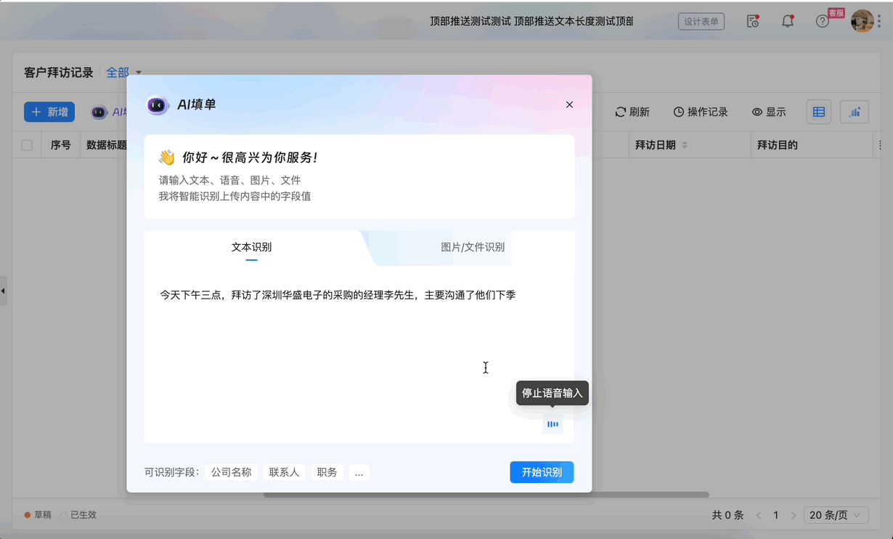This screenshot has height=539, width=893.
Task: Open the help question mark icon
Action: [x=822, y=22]
